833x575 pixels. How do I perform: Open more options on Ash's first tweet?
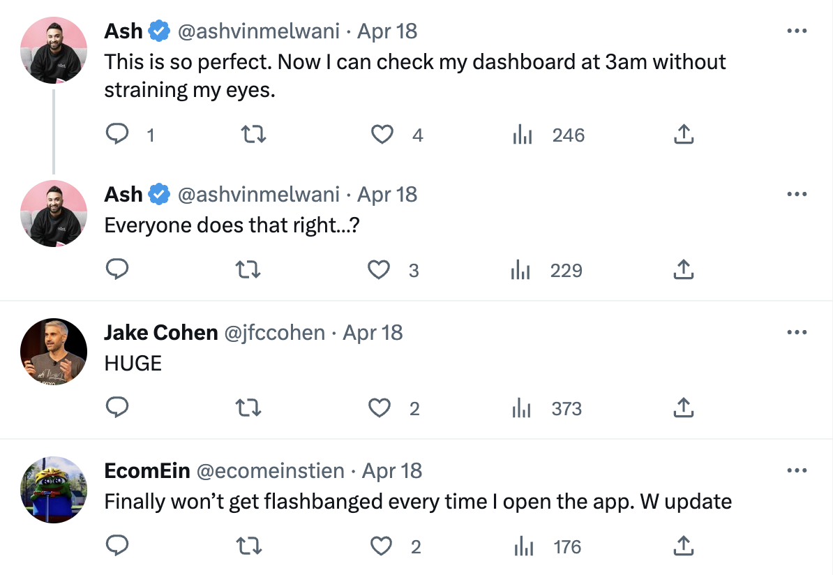click(797, 31)
